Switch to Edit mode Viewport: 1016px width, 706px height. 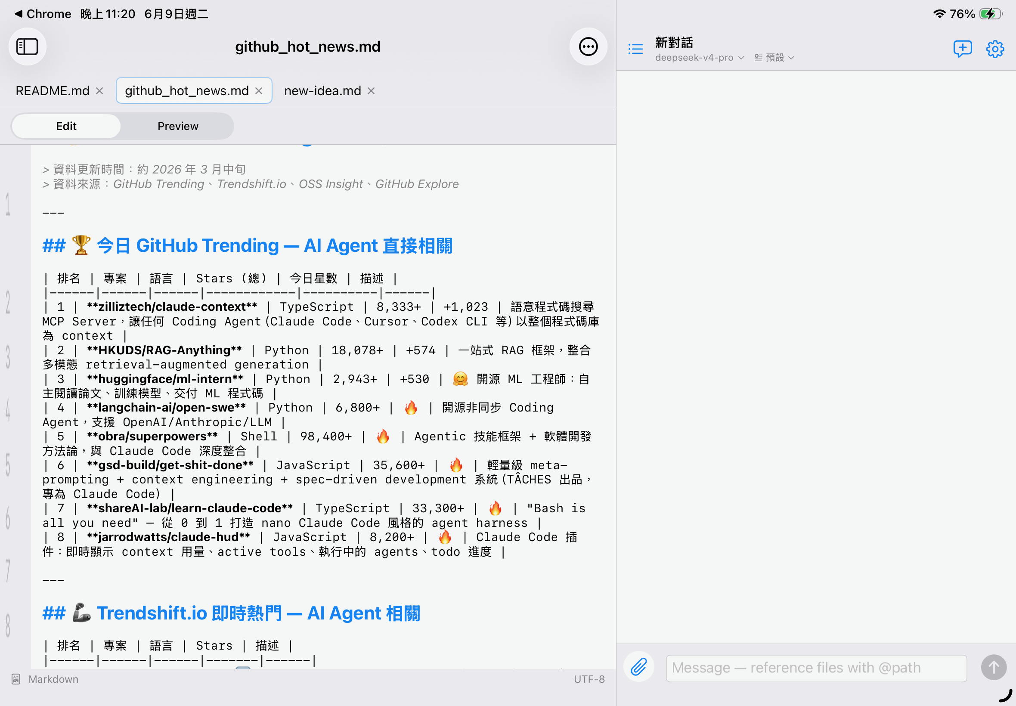66,126
